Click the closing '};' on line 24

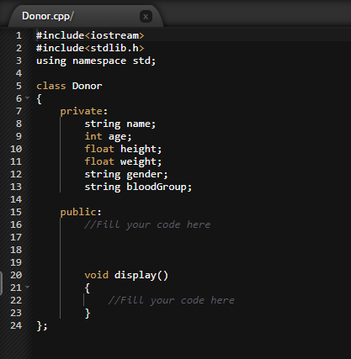[42, 326]
